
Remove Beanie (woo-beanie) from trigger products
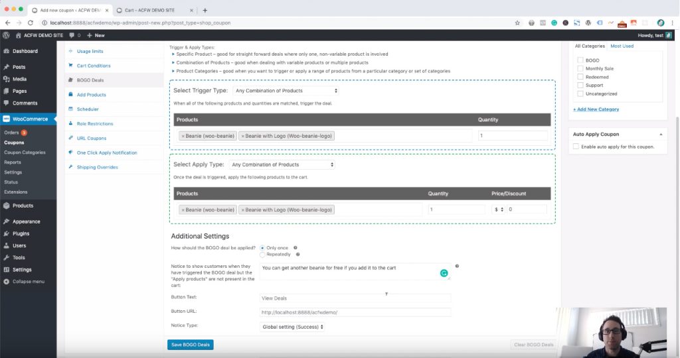click(x=183, y=136)
